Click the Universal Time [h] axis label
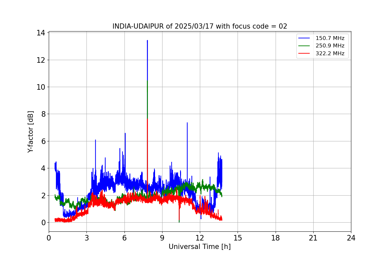The image size is (390, 260). point(200,247)
